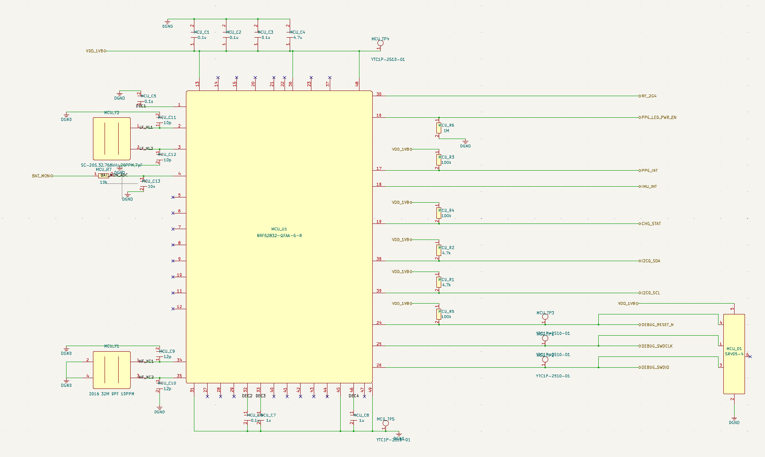Select the MCU_C4 4.7u capacitor
Image resolution: width=765 pixels, height=457 pixels.
click(290, 35)
